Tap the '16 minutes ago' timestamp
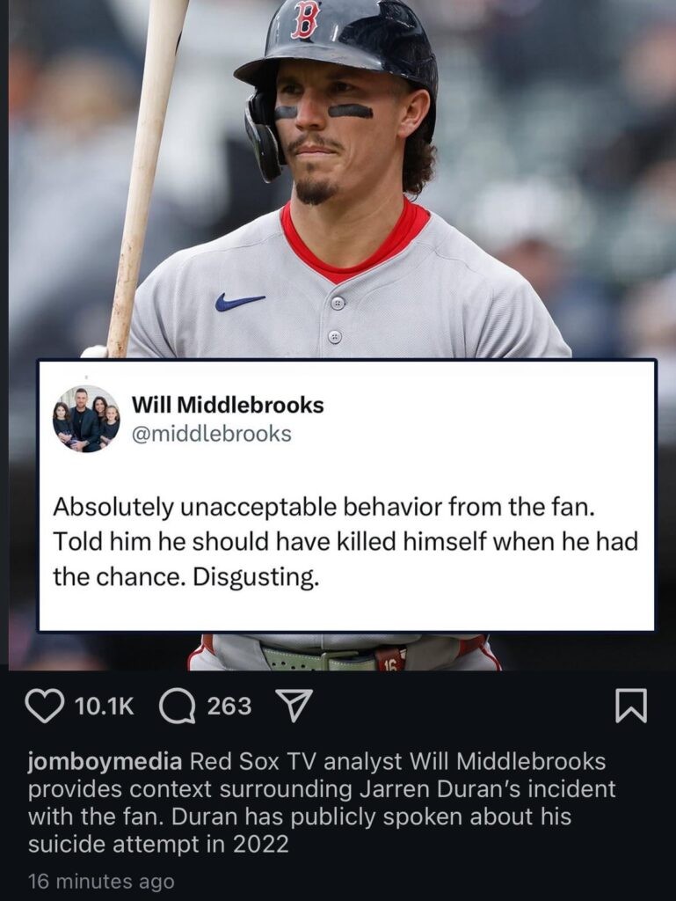The height and width of the screenshot is (901, 676). point(101,881)
